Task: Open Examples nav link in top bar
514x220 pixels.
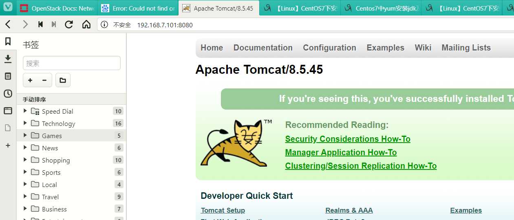Action: click(385, 48)
